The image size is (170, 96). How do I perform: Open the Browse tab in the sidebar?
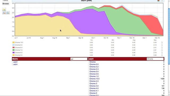pyautogui.click(x=6, y=3)
